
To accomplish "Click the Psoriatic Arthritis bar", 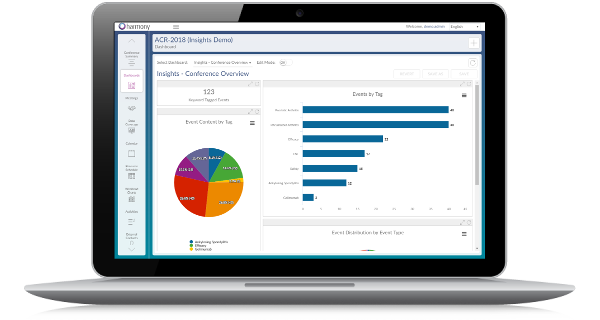I will tap(375, 110).
